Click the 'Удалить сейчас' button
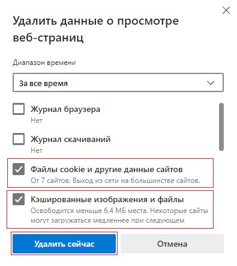The image size is (237, 266). (x=64, y=244)
